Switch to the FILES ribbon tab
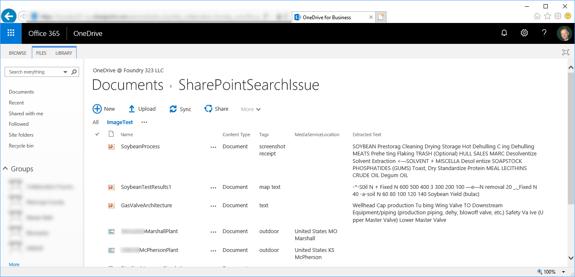 [41, 53]
